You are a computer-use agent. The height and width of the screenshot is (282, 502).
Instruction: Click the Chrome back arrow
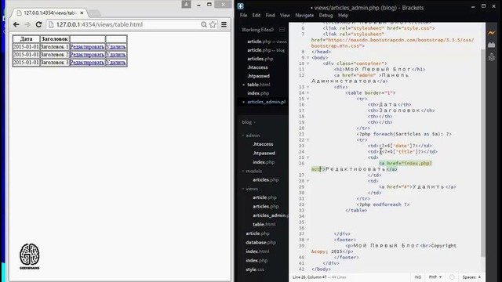click(x=16, y=24)
